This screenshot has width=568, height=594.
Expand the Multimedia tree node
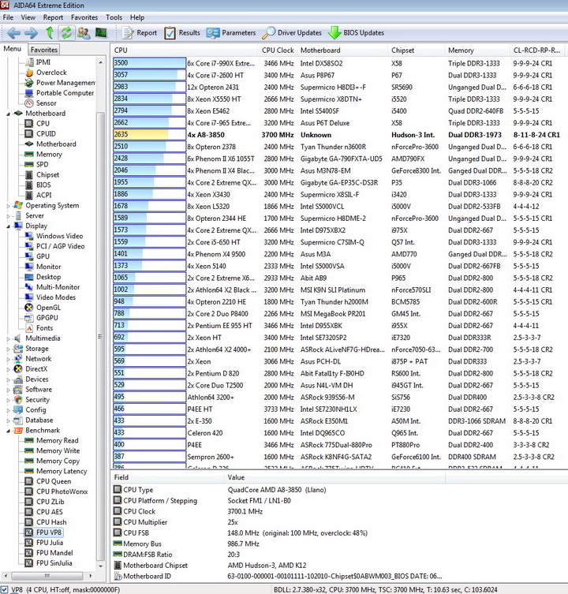tap(9, 338)
